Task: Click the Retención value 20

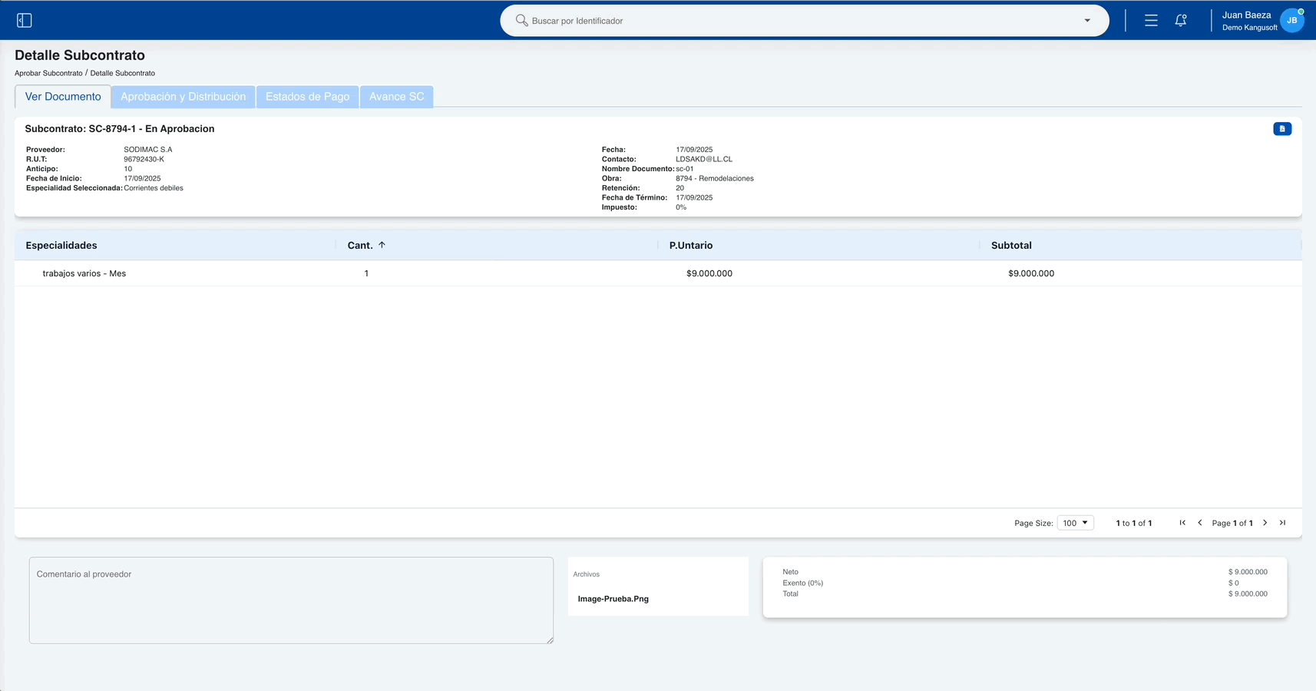Action: (679, 188)
